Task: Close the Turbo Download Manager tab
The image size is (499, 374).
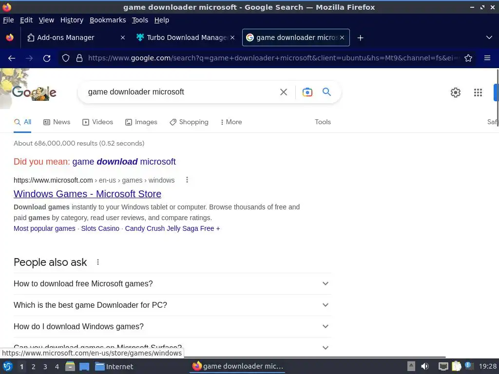Action: 232,37
